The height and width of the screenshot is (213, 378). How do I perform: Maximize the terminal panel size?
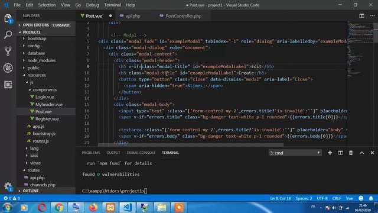[x=361, y=153]
